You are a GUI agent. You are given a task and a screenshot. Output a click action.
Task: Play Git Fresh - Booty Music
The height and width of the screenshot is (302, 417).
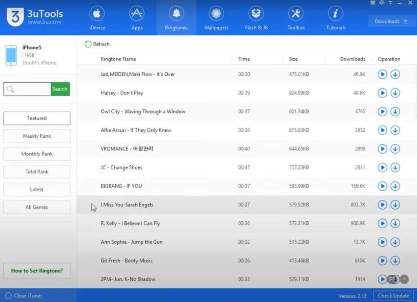click(x=382, y=260)
